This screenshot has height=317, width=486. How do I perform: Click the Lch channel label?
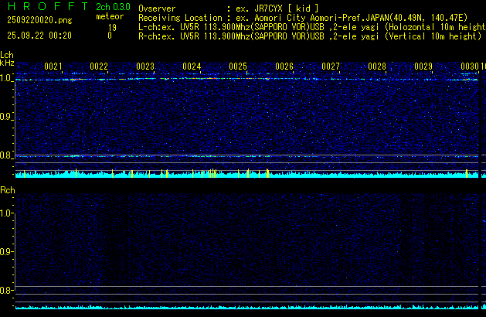point(7,55)
